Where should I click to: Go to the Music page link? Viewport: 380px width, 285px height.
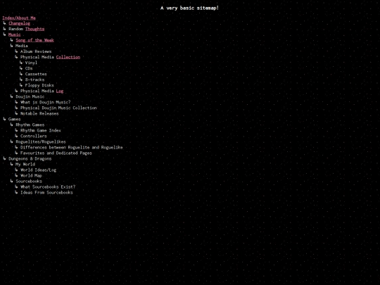15,34
